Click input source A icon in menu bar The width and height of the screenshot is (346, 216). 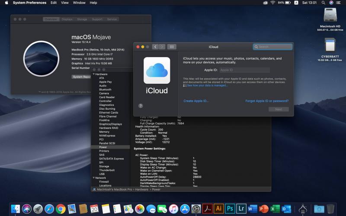[x=296, y=3]
